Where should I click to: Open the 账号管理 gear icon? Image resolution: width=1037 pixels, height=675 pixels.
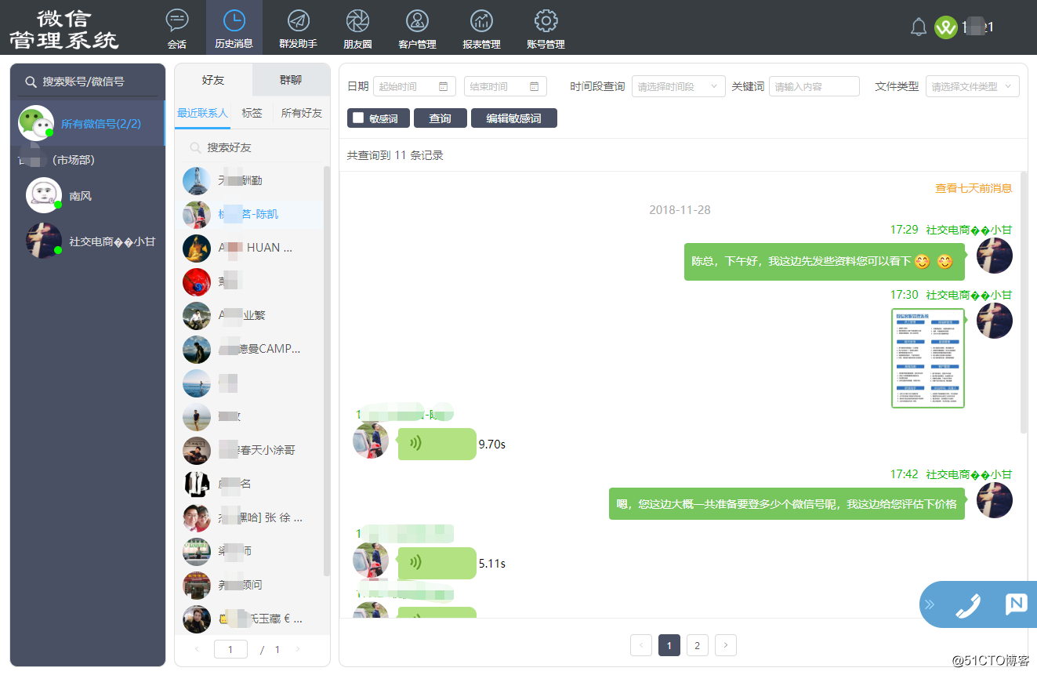pyautogui.click(x=546, y=20)
